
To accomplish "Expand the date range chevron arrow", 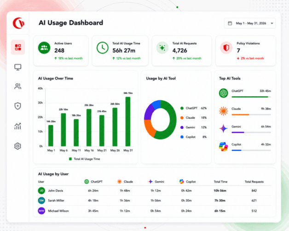I will (272, 23).
